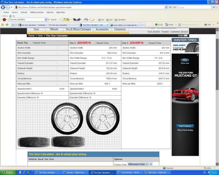
Task: Open the Customer Service link
Action: (x=179, y=32)
